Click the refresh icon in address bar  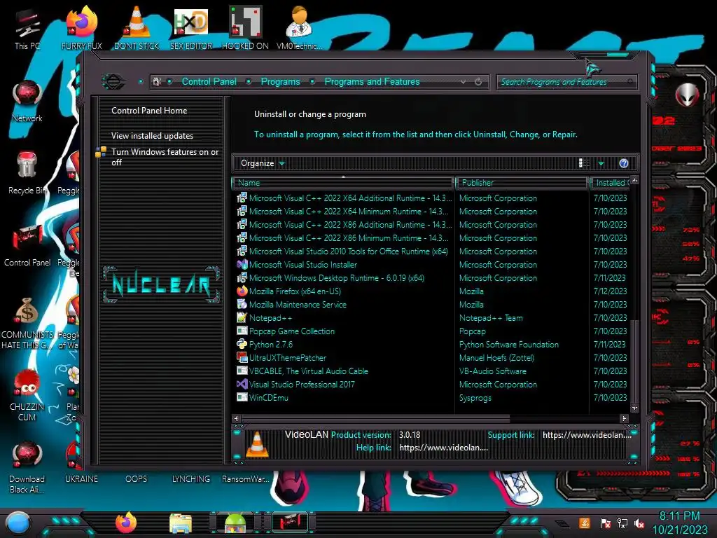click(x=478, y=82)
